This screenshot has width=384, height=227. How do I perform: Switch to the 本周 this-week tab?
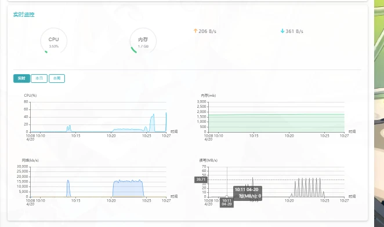click(x=57, y=78)
